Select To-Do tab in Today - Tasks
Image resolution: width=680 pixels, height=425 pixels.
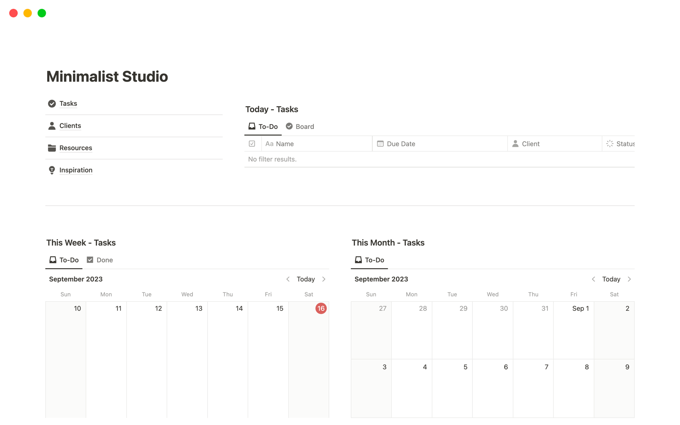(x=263, y=126)
